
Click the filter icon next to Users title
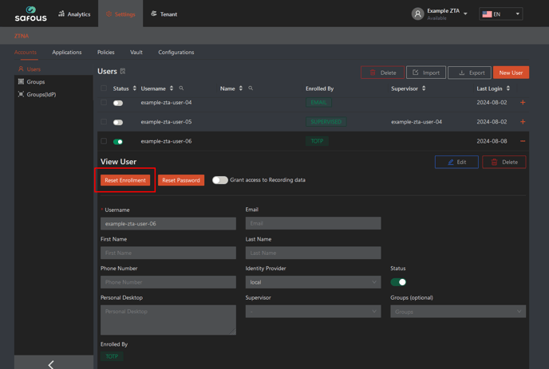point(123,72)
